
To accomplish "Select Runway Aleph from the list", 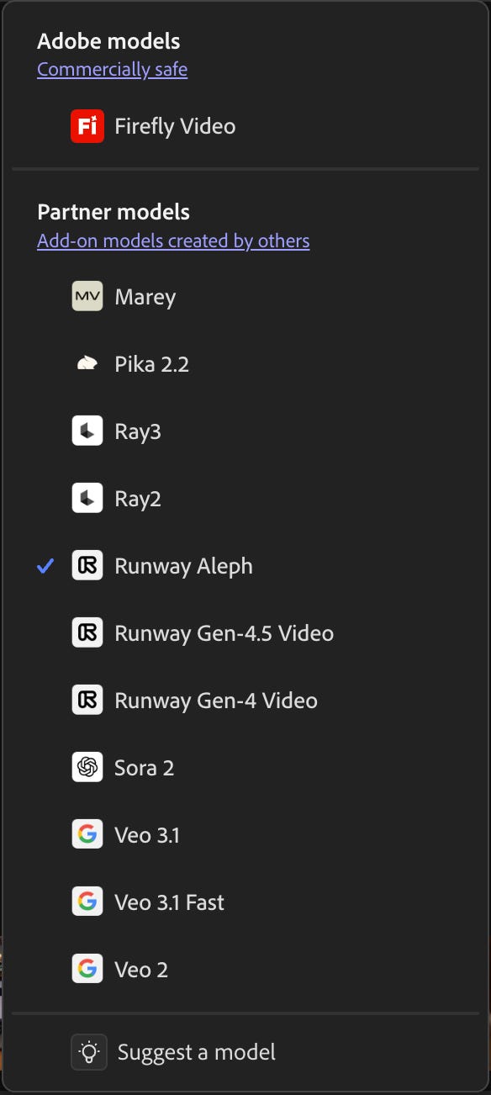I will 183,565.
